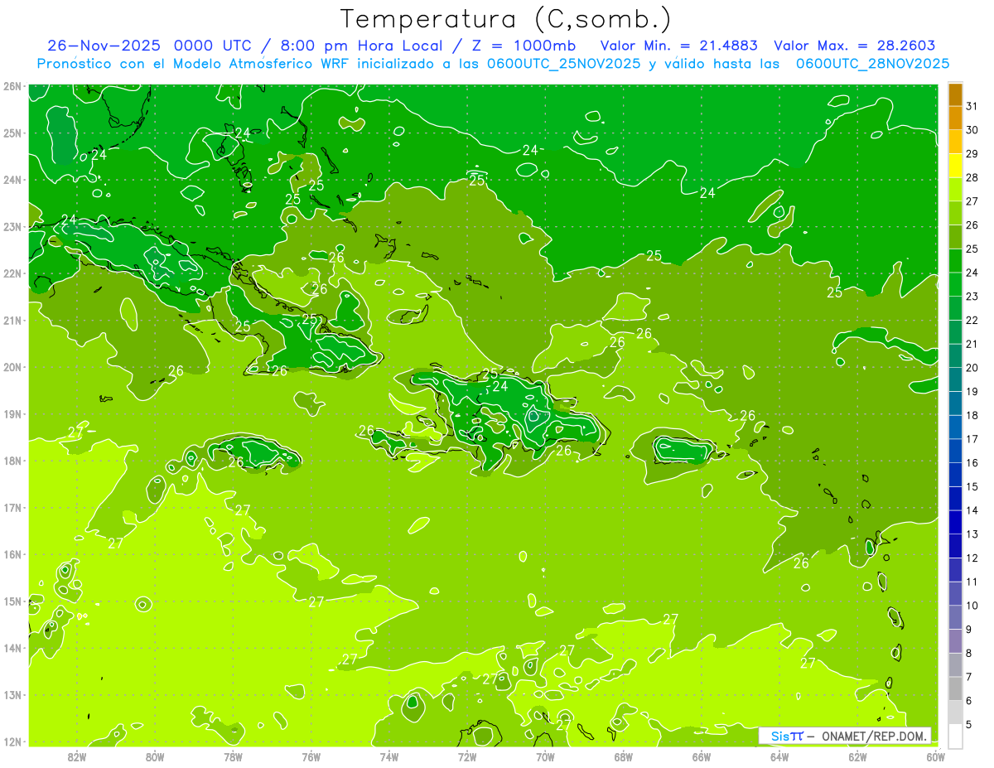Click the 31 value on the color scale
The image size is (994, 768).
972,106
